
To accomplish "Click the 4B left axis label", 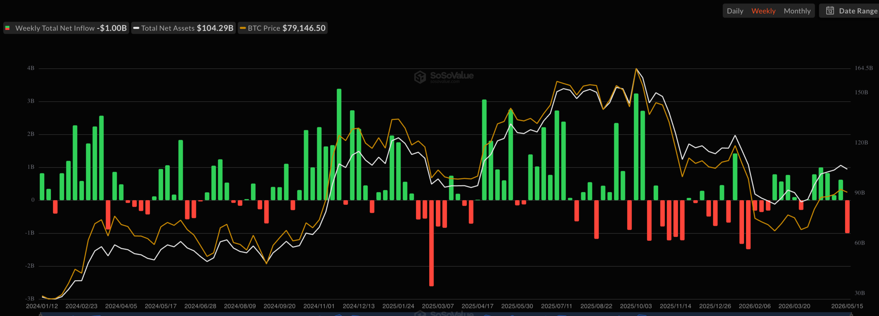I will 31,68.
